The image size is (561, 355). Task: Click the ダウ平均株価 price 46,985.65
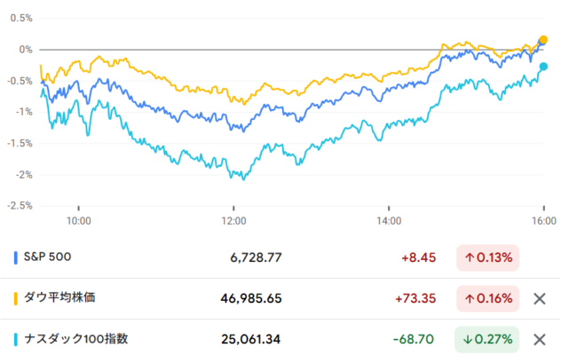tap(252, 298)
